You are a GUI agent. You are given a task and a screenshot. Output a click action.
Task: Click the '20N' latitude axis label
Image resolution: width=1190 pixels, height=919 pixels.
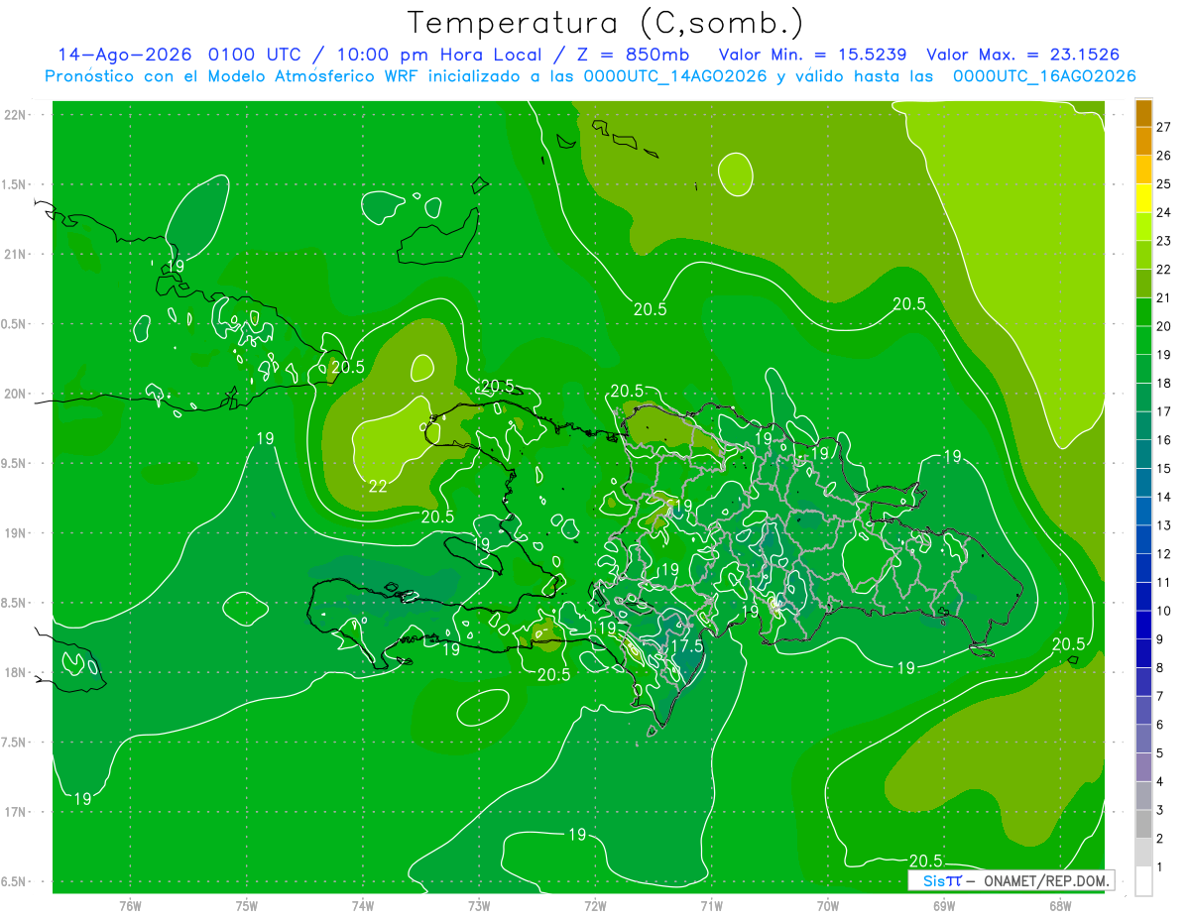tap(15, 394)
